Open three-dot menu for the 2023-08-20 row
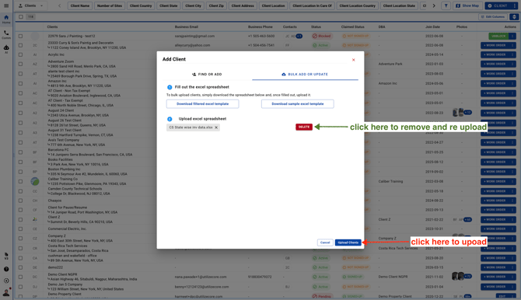Screen dimensions: 521x300 pos(512,258)
